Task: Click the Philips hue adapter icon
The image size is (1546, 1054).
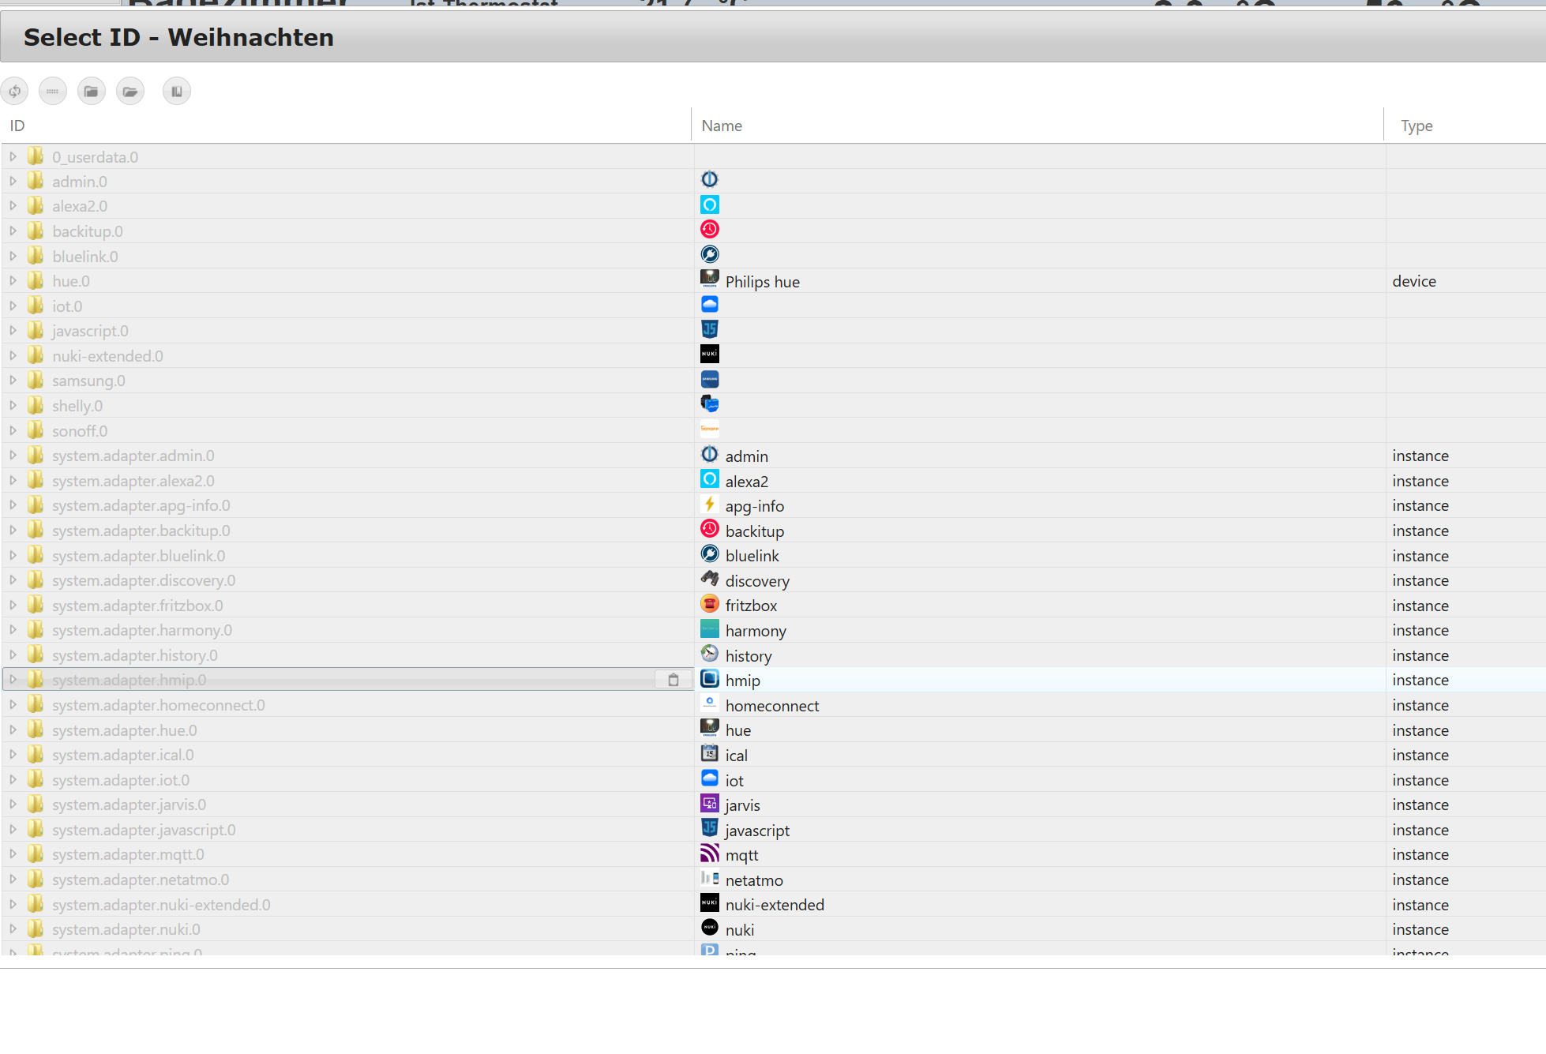Action: (x=710, y=280)
